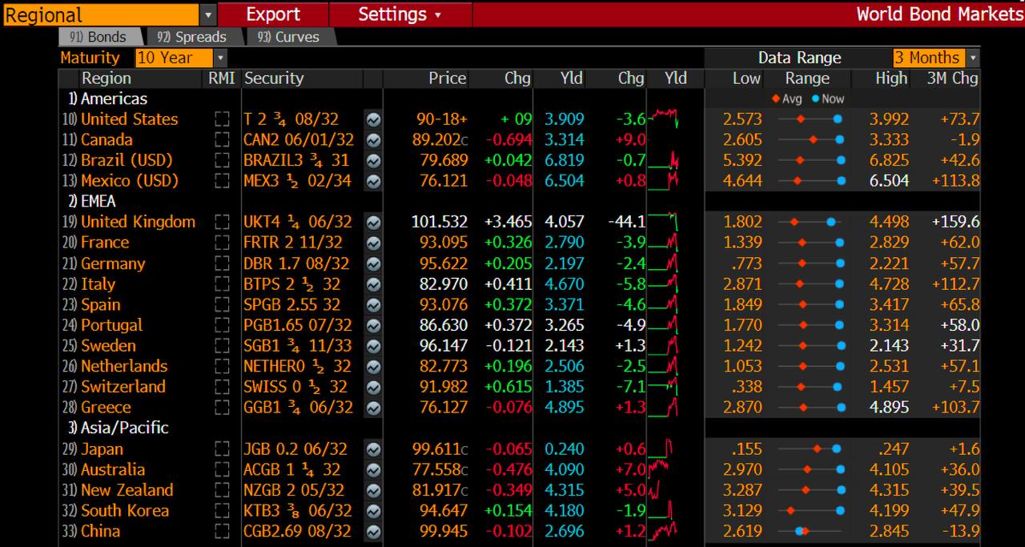Open the chart icon for Brazil (USD) bond
The width and height of the screenshot is (1025, 547).
pos(373,160)
